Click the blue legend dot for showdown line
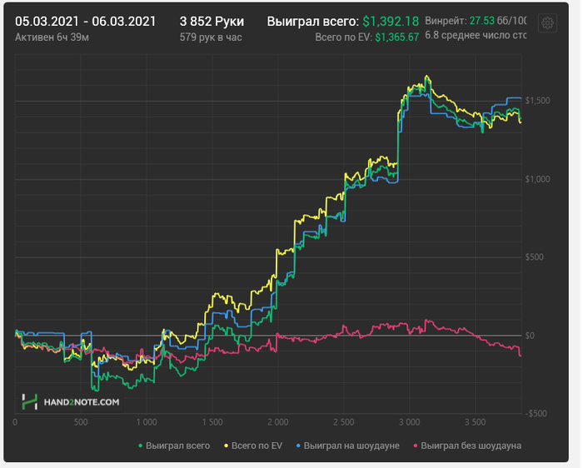The image size is (583, 468). click(298, 446)
